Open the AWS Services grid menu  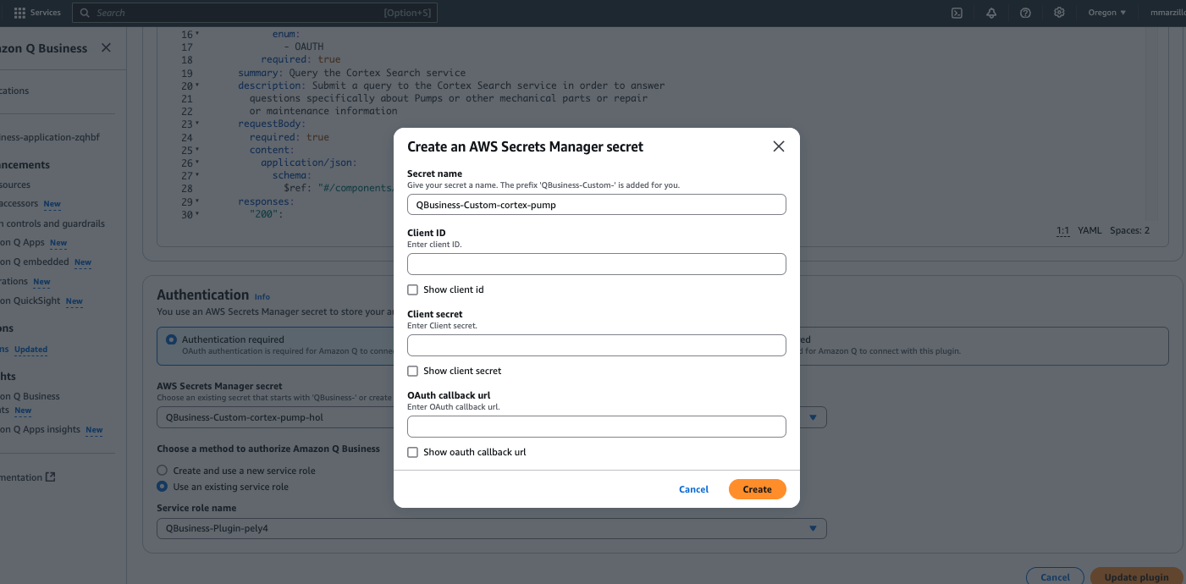(x=20, y=13)
